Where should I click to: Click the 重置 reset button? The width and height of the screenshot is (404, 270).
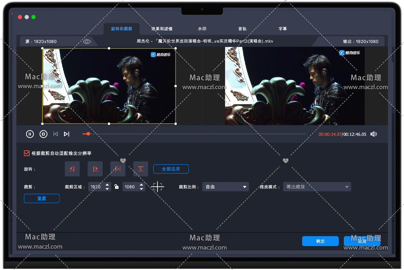(42, 199)
